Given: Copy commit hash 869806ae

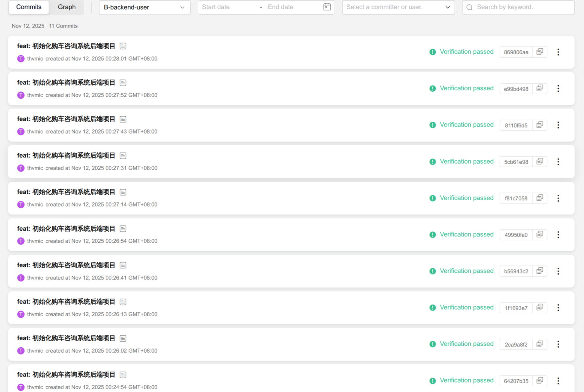Looking at the screenshot, I should tap(540, 52).
